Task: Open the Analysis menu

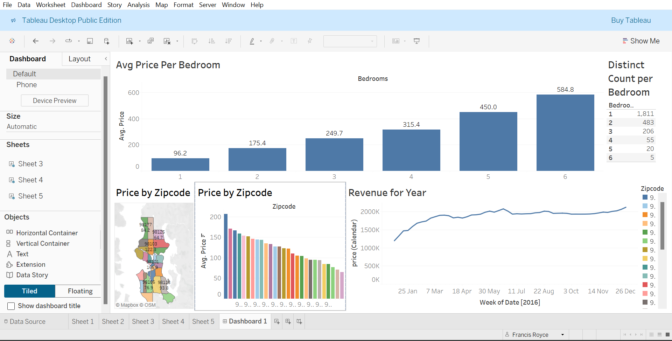Action: coord(138,5)
